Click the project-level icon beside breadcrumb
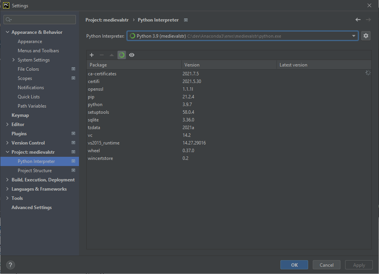The width and height of the screenshot is (379, 274). 186,20
